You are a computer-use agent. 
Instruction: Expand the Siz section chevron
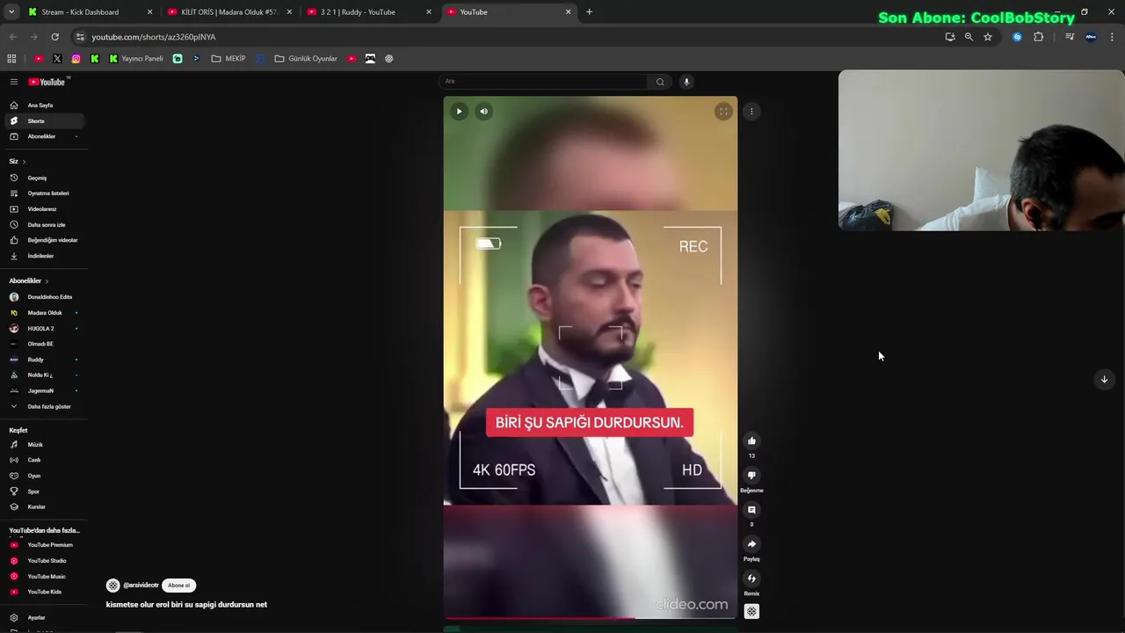[24, 162]
